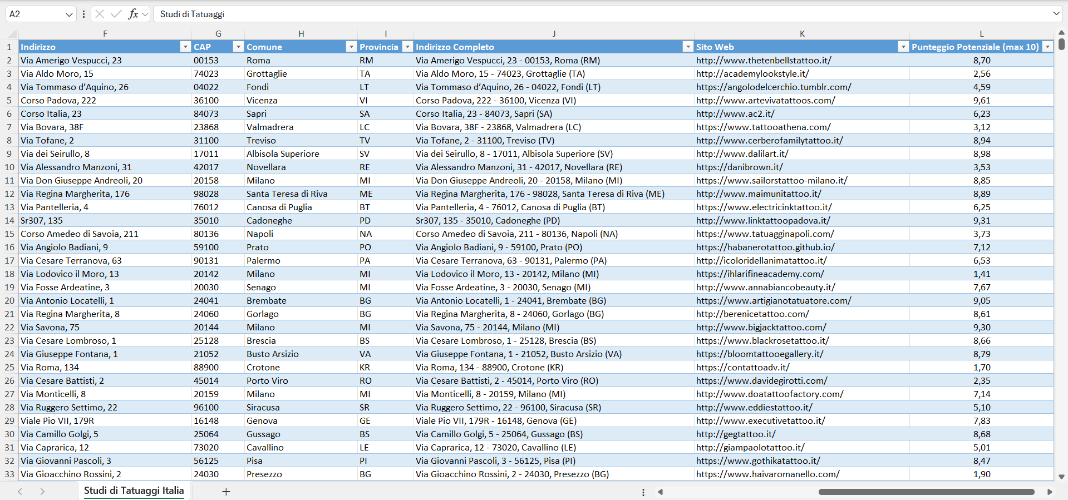Go to previous sheet arrow
Viewport: 1068px width, 500px height.
pos(20,492)
